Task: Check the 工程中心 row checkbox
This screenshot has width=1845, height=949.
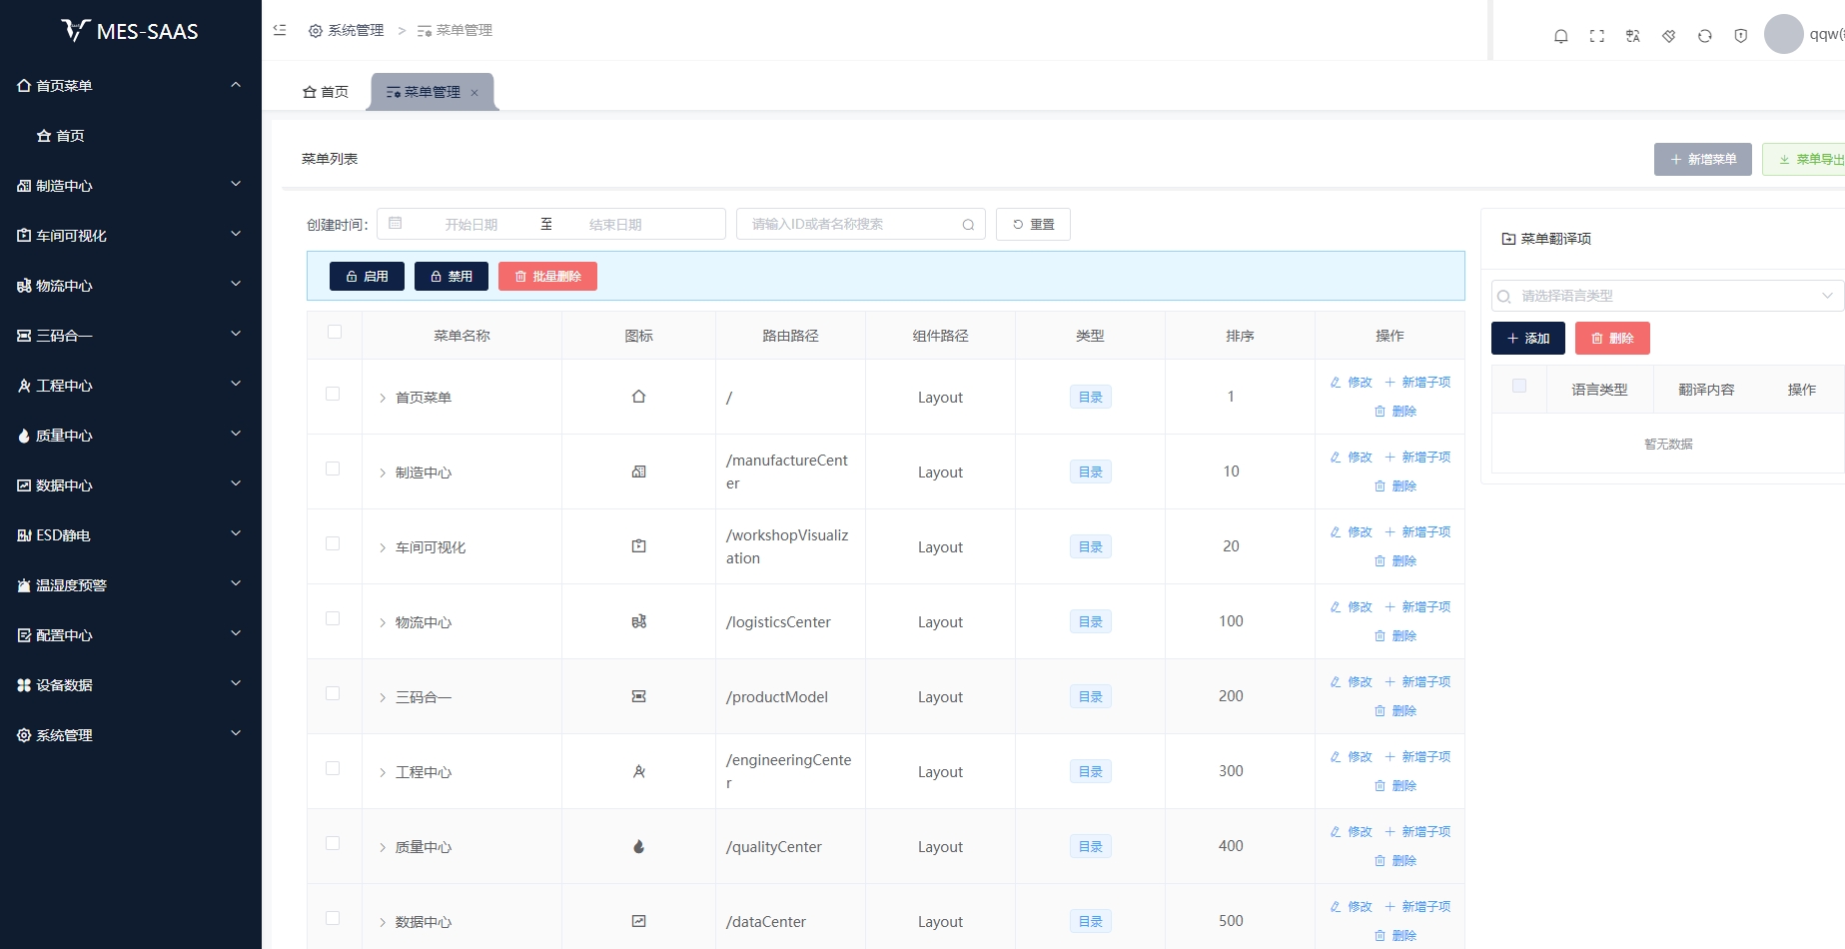Action: 333,768
